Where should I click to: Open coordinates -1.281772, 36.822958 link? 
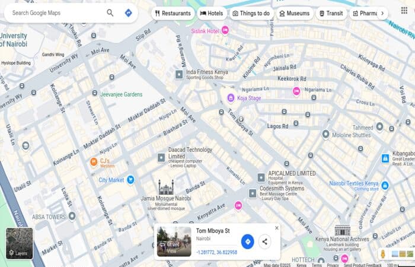click(217, 252)
